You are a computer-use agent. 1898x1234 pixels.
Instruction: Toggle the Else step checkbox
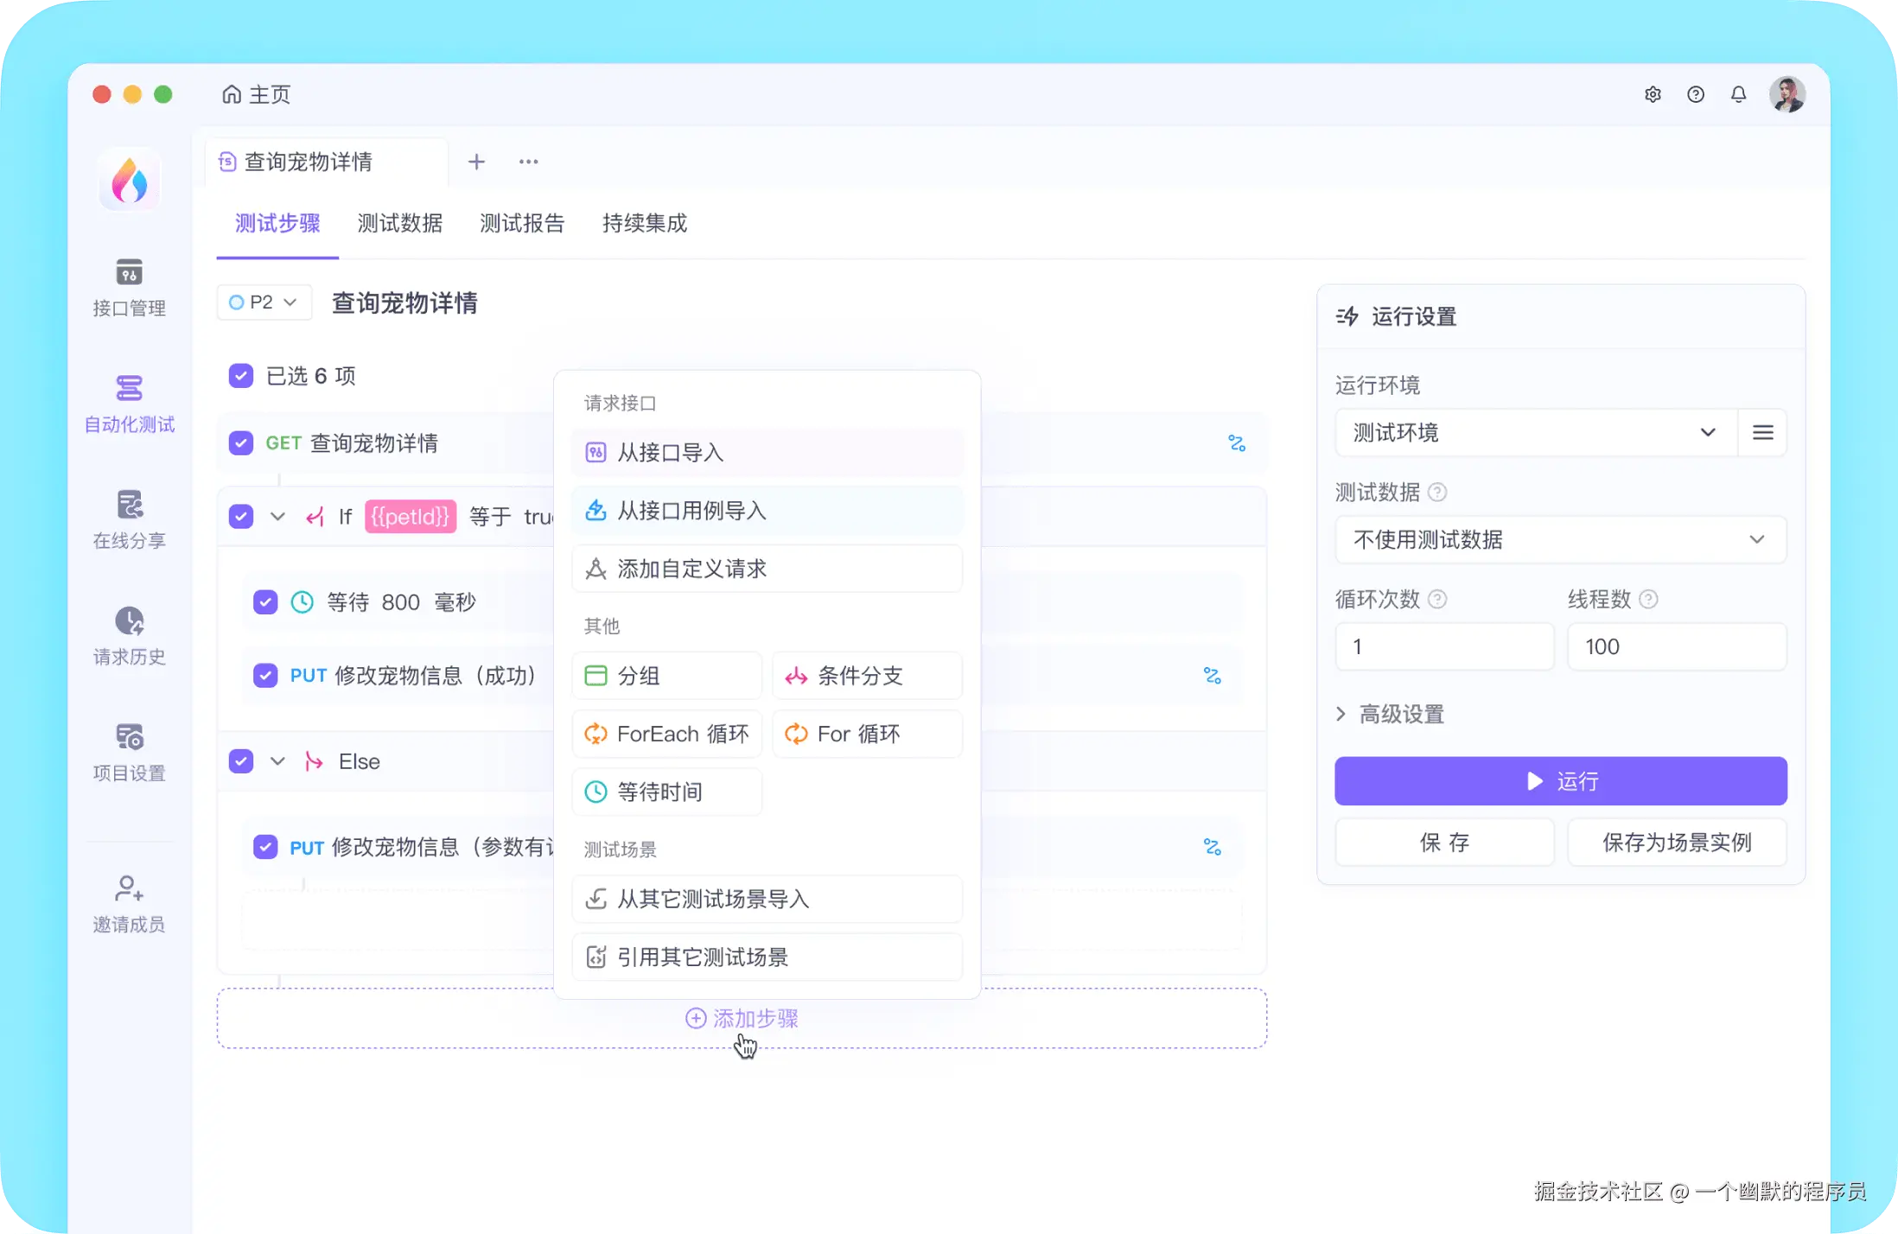click(241, 761)
